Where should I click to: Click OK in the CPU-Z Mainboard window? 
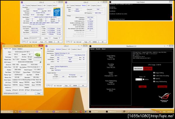pyautogui.click(x=83, y=85)
